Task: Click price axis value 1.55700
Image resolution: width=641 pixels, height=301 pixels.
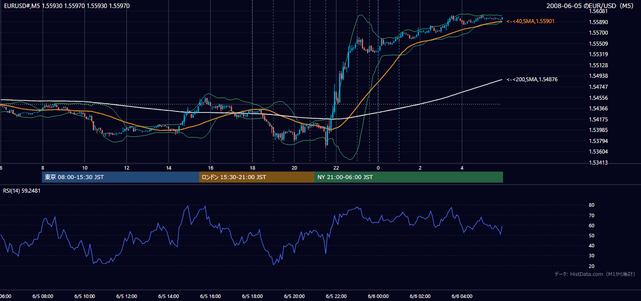Action: pyautogui.click(x=598, y=33)
